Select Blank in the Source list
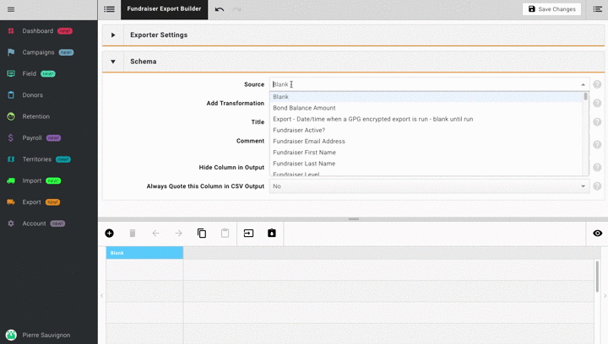 tap(426, 97)
